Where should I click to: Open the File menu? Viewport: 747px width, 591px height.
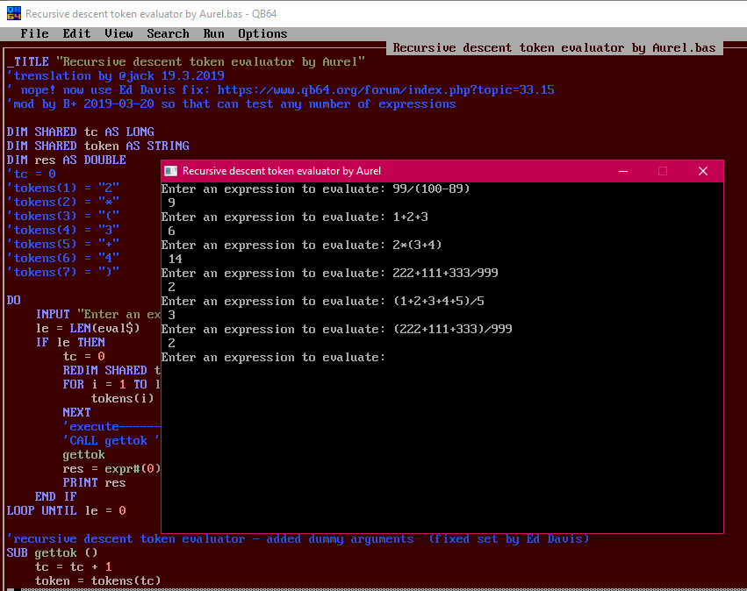coord(34,34)
